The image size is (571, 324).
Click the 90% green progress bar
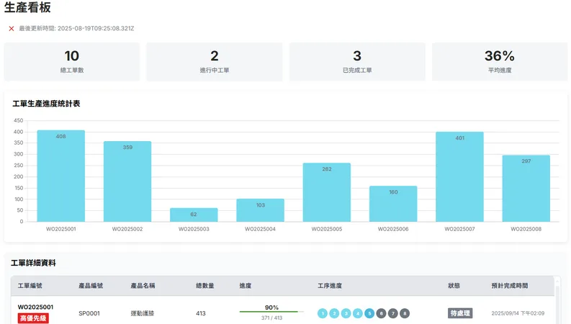pyautogui.click(x=271, y=312)
